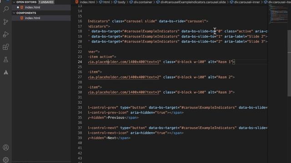Click the 1 Unsaved badge

coord(46,2)
